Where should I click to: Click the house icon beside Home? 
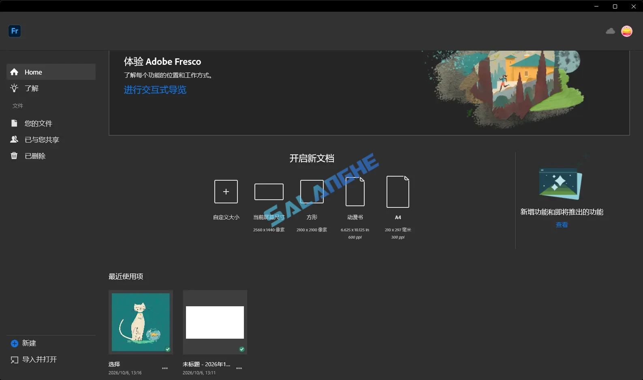point(14,72)
